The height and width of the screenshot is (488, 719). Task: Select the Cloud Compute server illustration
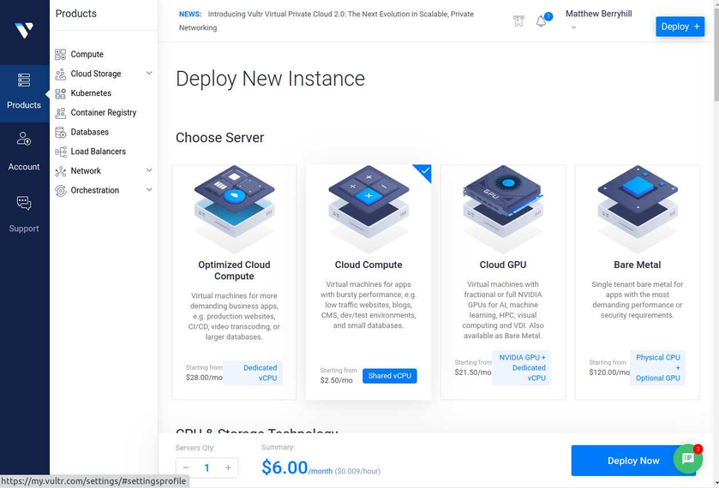pyautogui.click(x=368, y=209)
